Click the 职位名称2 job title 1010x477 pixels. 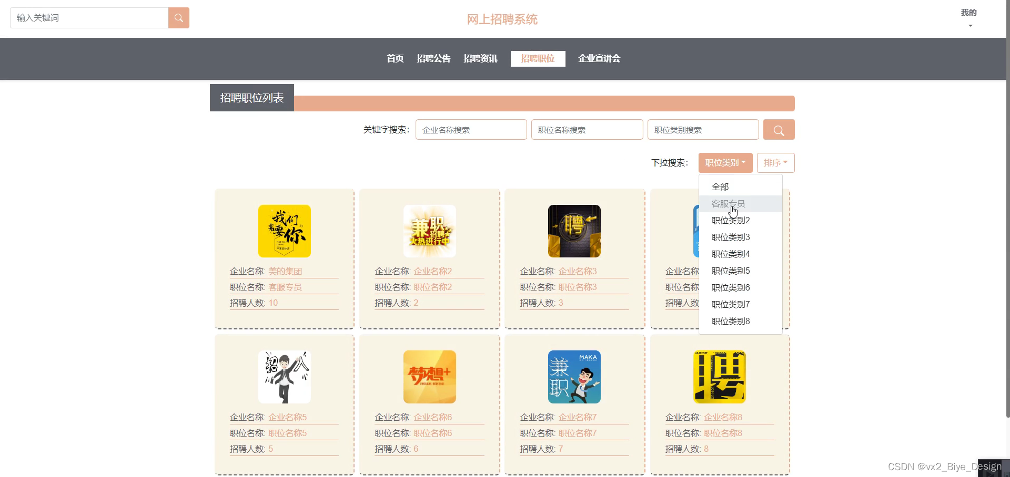433,287
